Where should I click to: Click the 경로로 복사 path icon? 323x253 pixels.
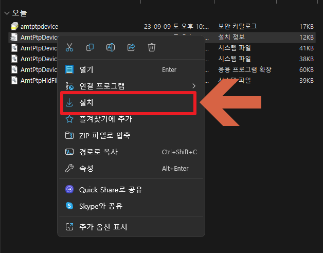pyautogui.click(x=69, y=152)
